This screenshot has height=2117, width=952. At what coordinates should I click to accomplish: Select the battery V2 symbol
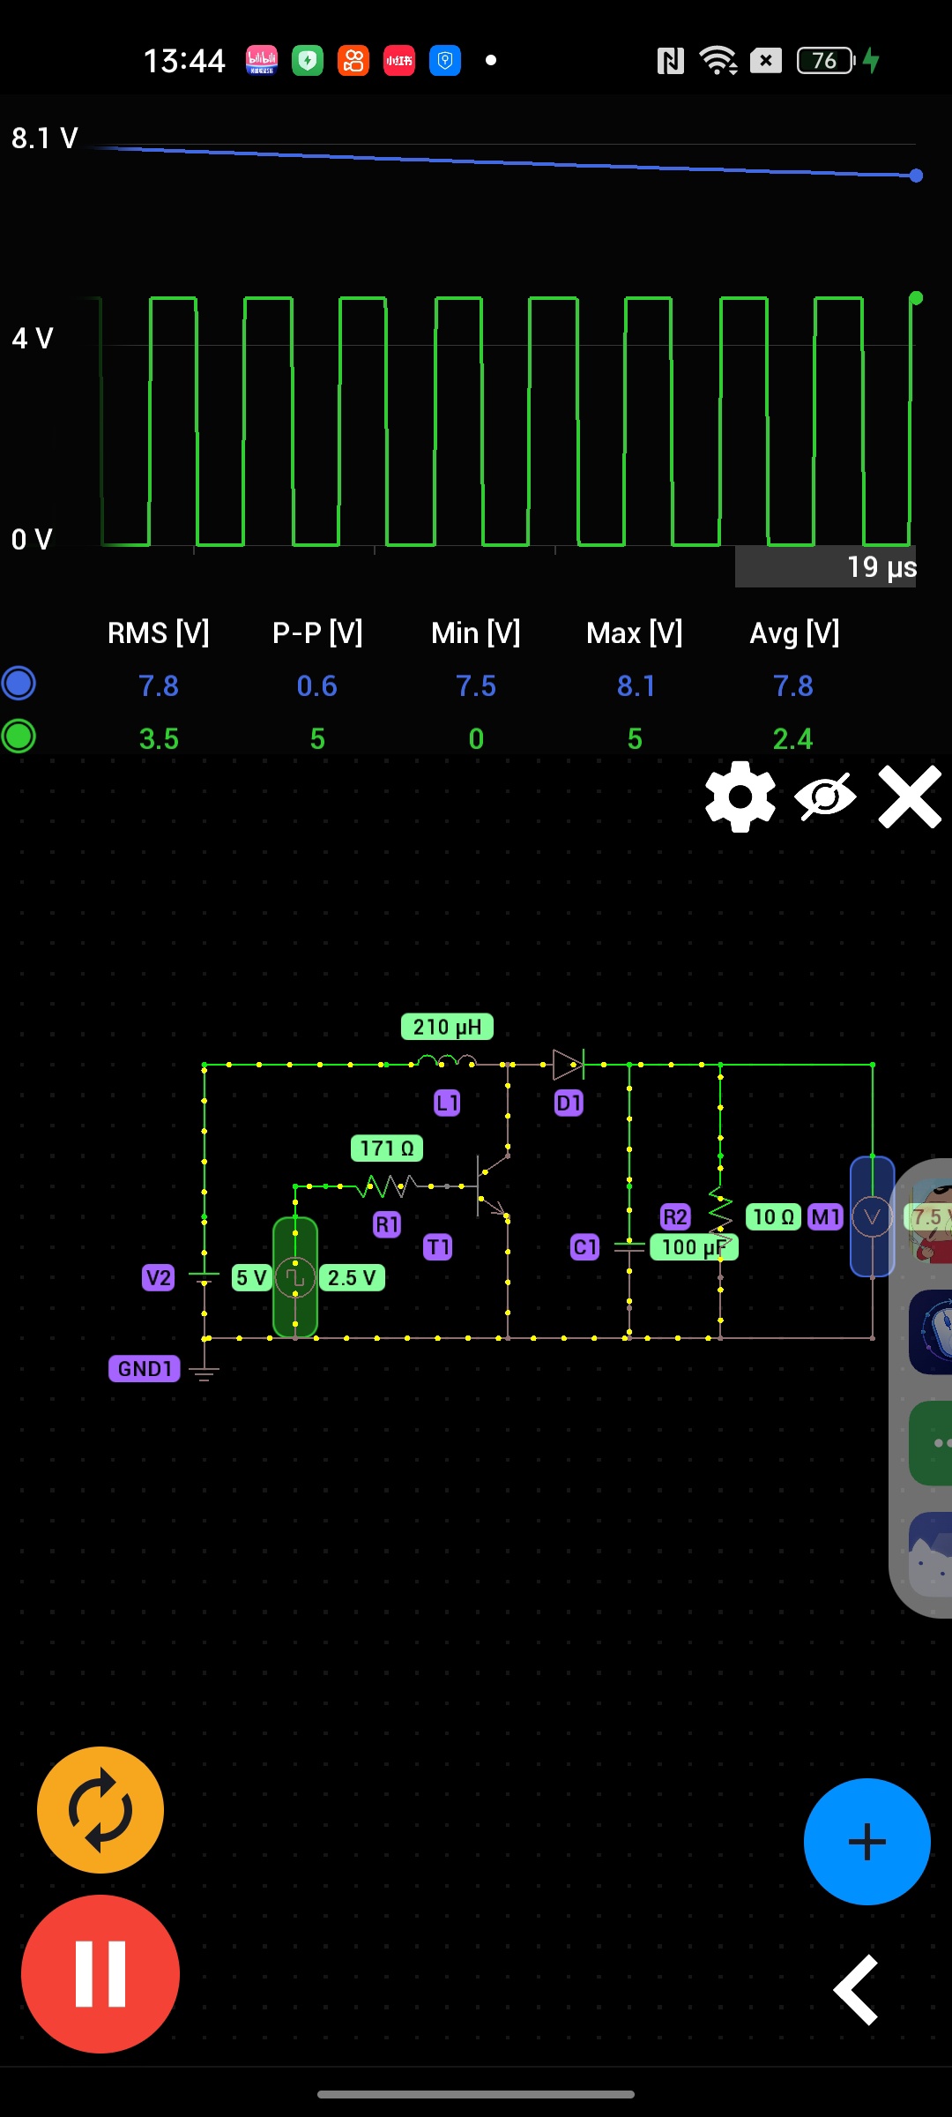pos(205,1277)
